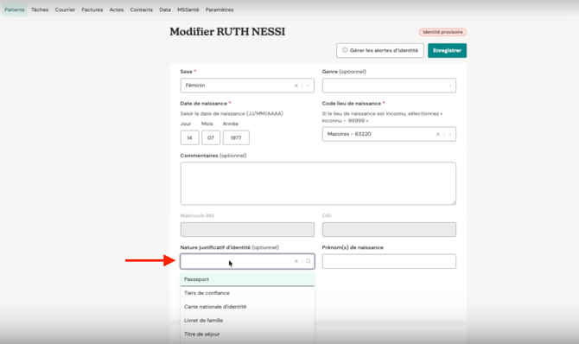Image resolution: width=579 pixels, height=344 pixels.
Task: Choose Titre de séjour option
Action: pos(247,334)
